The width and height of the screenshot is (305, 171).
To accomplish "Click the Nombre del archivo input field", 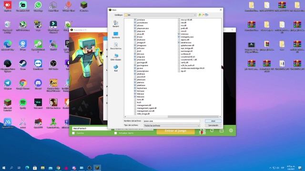I will click(172, 121).
